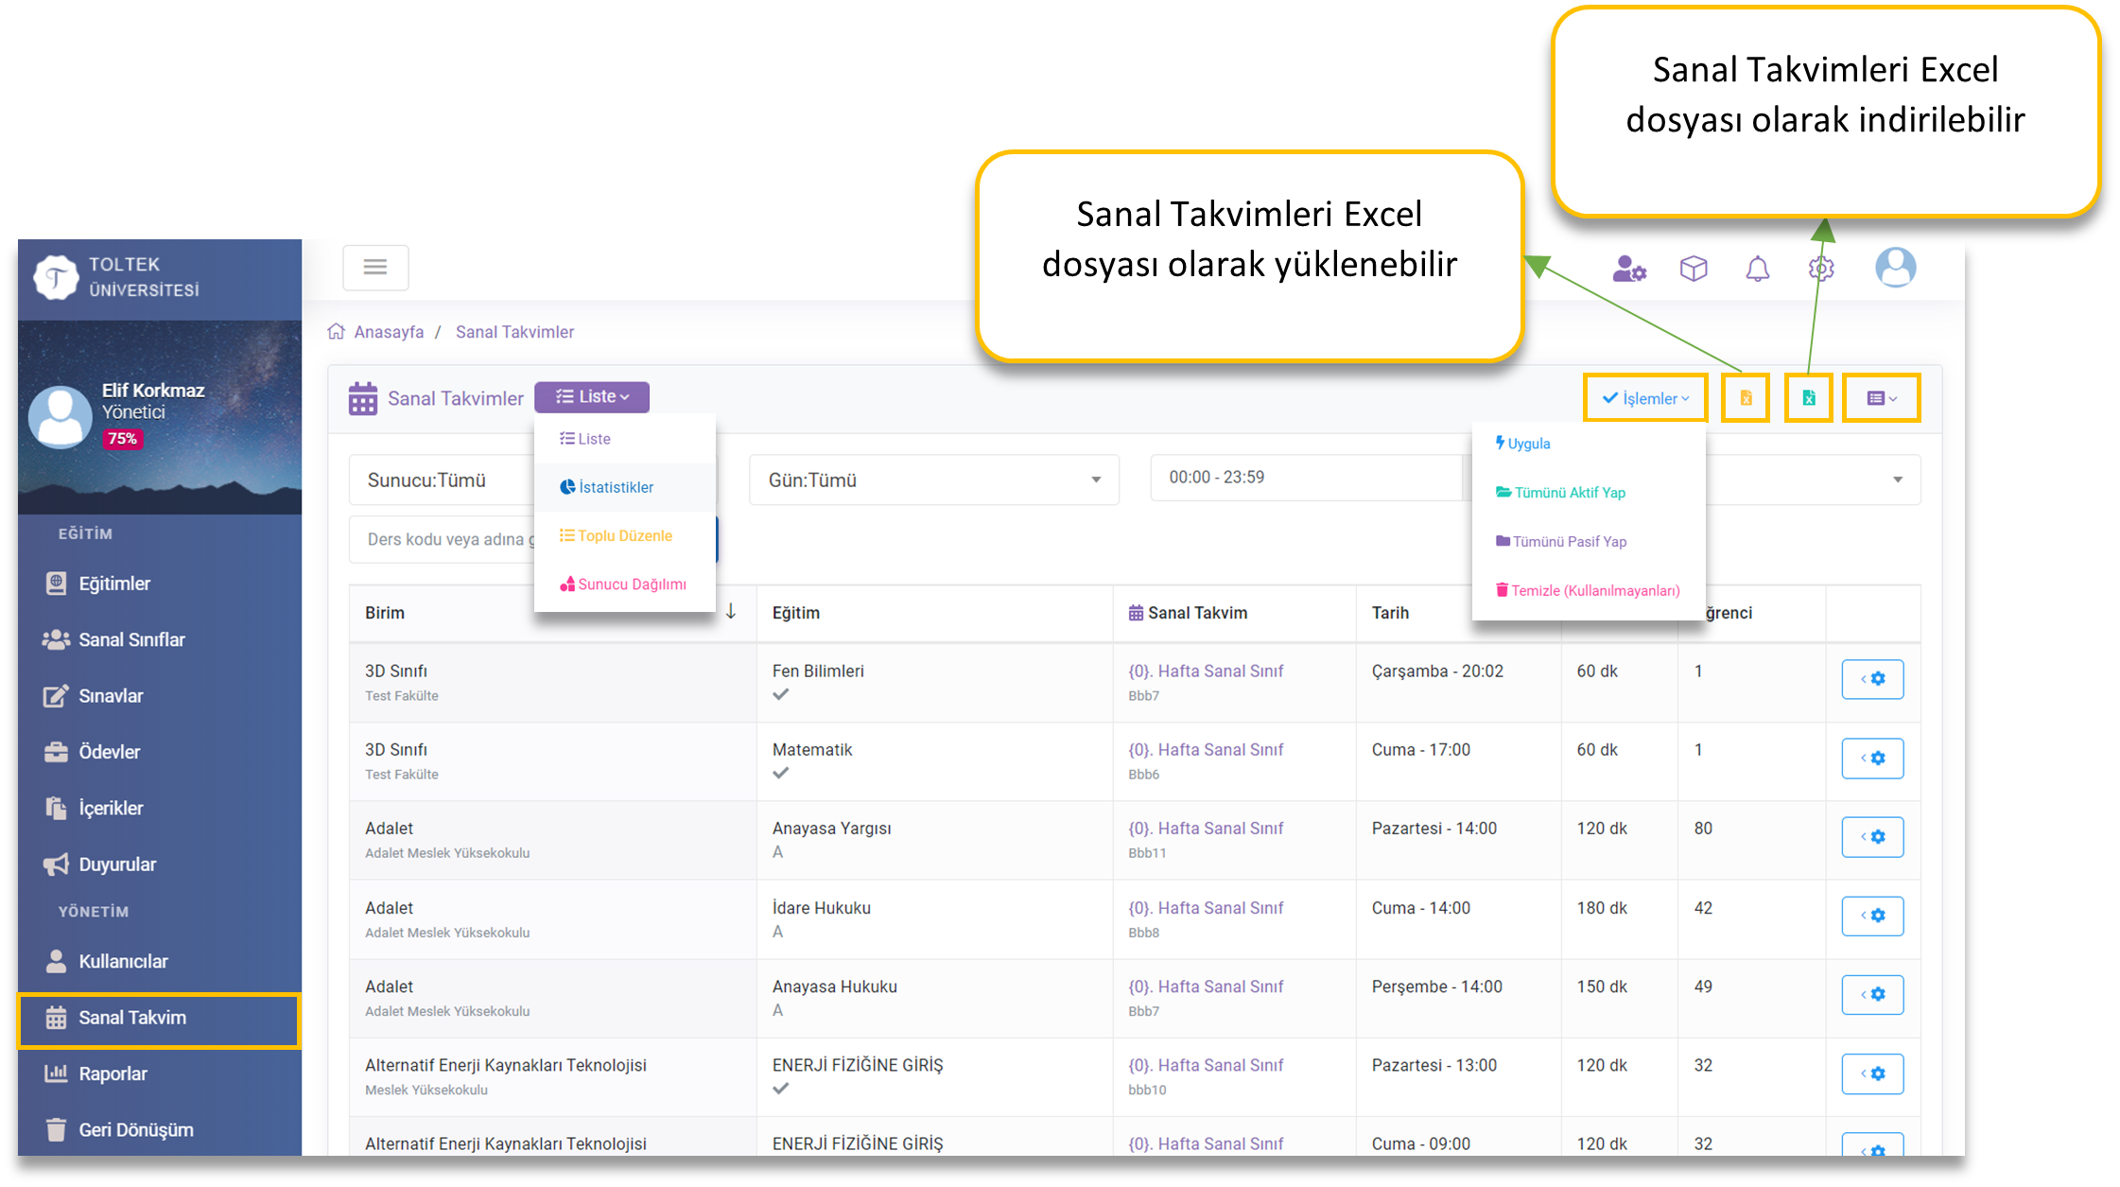Open the İşlemler dropdown

click(x=1645, y=398)
